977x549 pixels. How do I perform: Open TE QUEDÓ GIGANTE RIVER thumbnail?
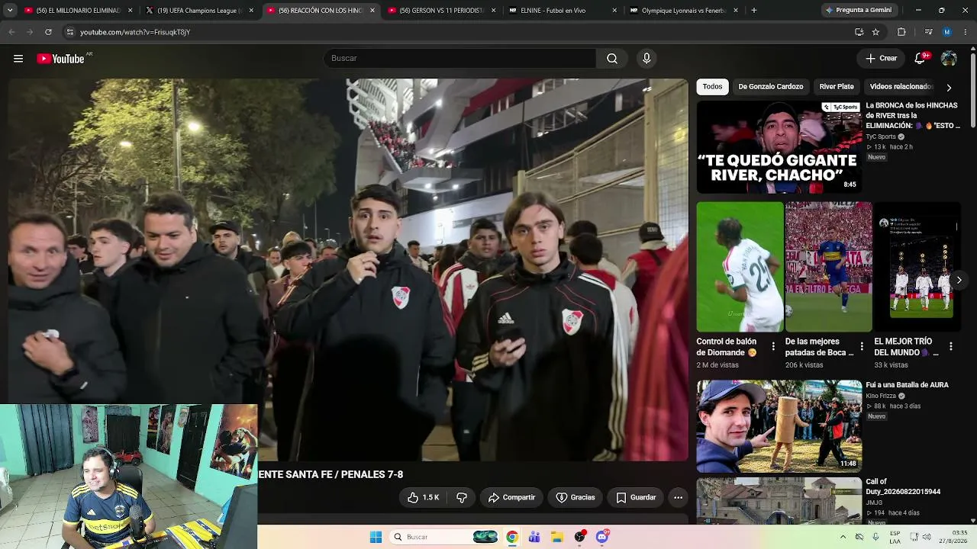coord(779,147)
